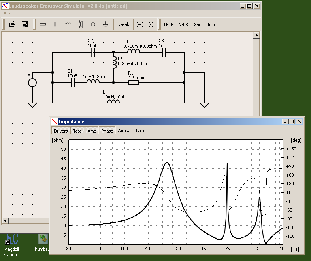
Task: Select inductor L2 0.3mH/0.1ohm
Action: click(x=115, y=62)
